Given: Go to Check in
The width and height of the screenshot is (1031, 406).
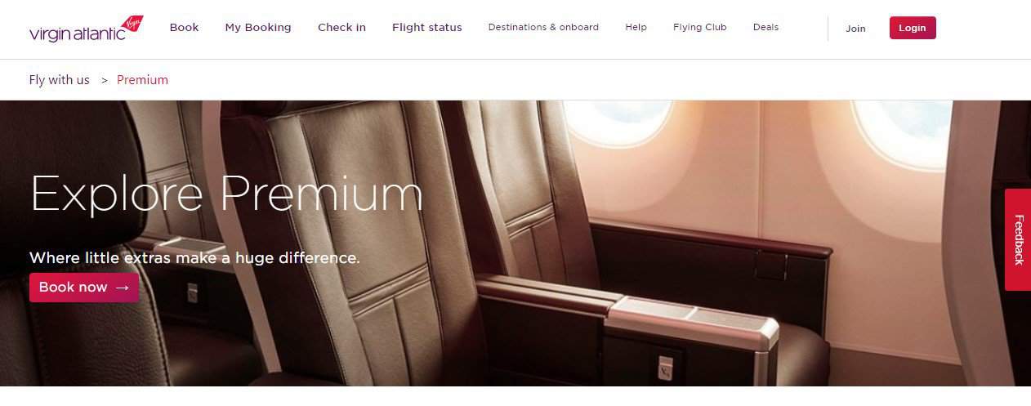Looking at the screenshot, I should pos(341,28).
